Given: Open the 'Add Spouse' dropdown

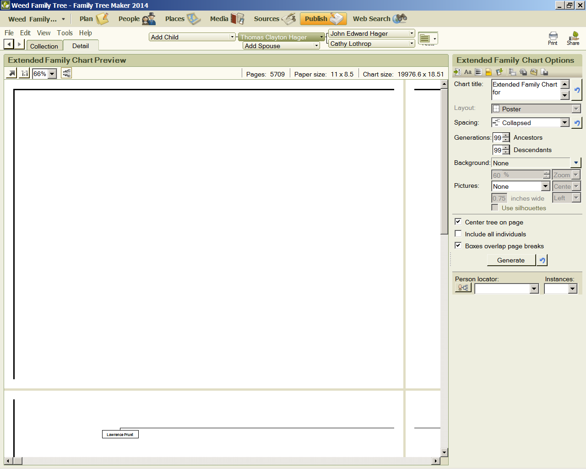Looking at the screenshot, I should click(x=316, y=46).
